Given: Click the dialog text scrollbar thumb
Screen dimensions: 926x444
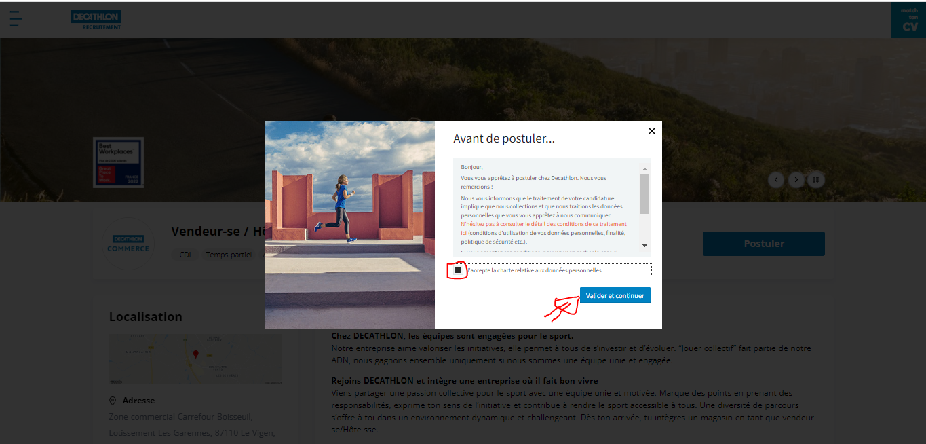Looking at the screenshot, I should click(644, 194).
